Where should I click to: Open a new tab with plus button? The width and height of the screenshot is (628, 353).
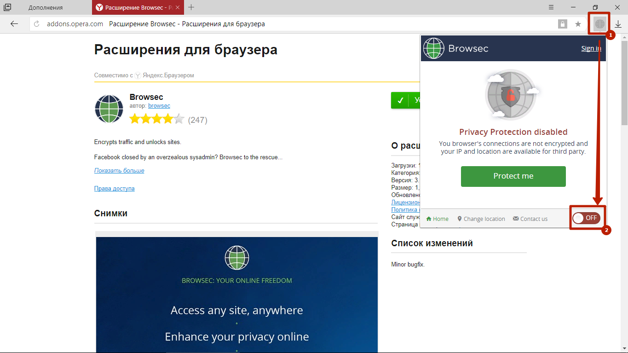pyautogui.click(x=191, y=7)
